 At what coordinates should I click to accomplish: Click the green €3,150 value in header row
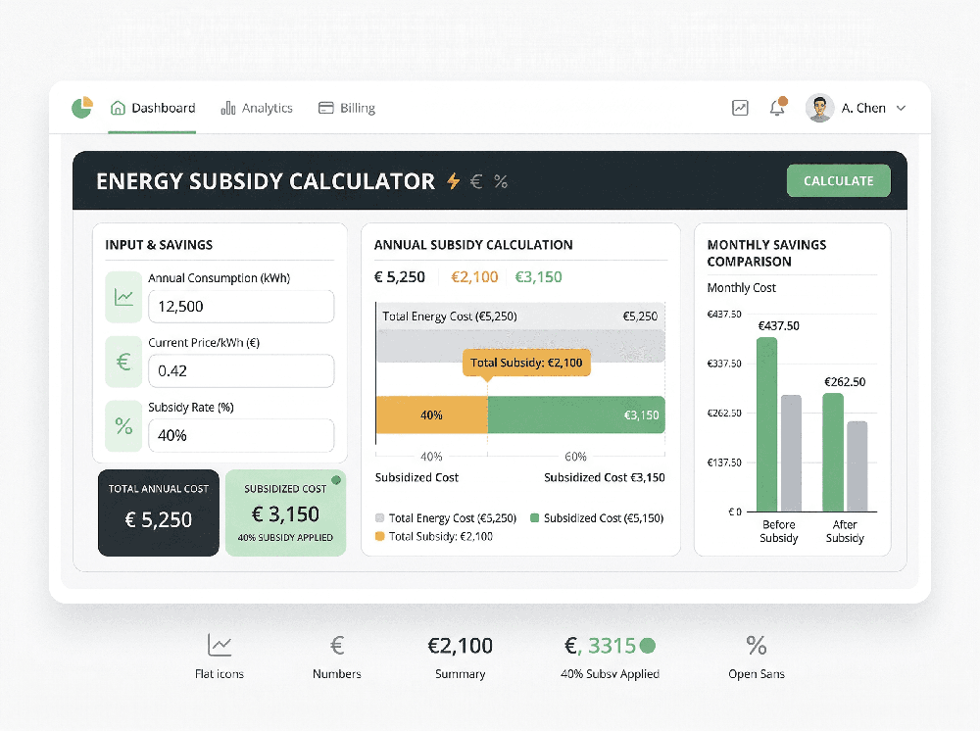[538, 276]
